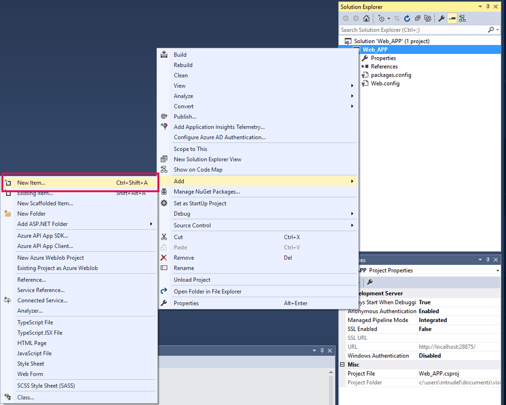Click the Show All Files icon

(428, 19)
